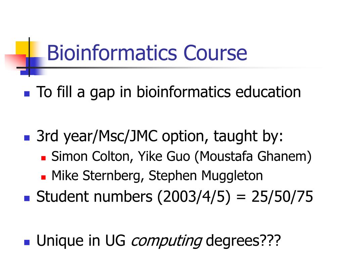
Task: Click the name 'Stephen Muggleton'
Action: (x=206, y=176)
